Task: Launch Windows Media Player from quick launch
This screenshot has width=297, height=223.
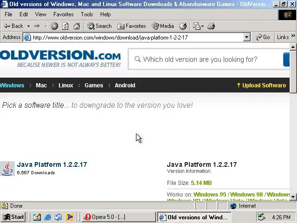Action: coord(69,217)
